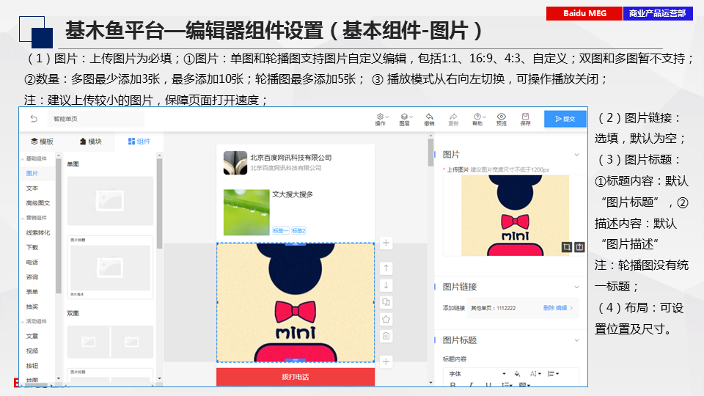This screenshot has height=396, width=704.
Task: Click the 标签2 tag on the canvas
Action: [x=298, y=231]
